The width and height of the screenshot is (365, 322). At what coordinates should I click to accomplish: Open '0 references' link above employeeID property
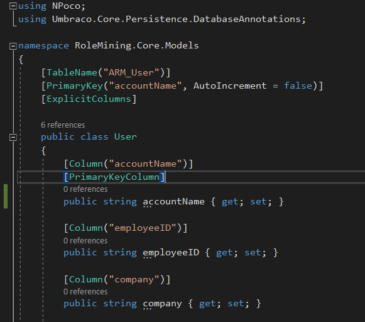pyautogui.click(x=85, y=241)
